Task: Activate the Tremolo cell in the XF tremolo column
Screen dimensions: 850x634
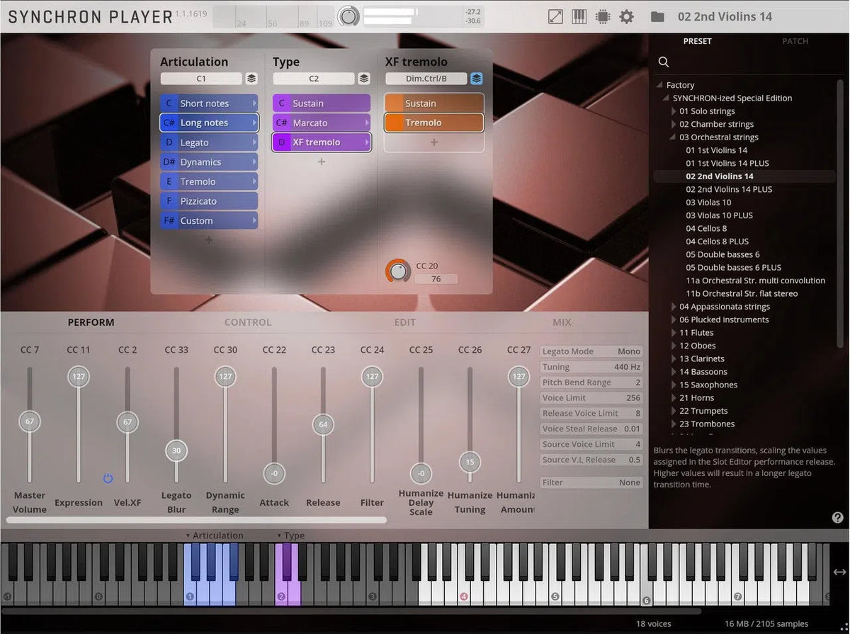Action: (x=433, y=122)
